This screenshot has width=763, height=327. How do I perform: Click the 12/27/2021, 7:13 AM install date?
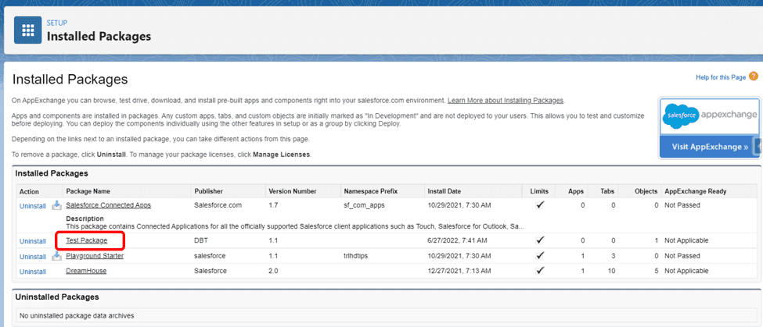[459, 271]
